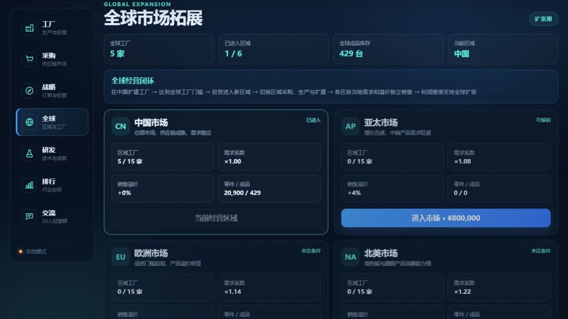The image size is (568, 319).
Task: Click the chat bubble 交流 icon
Action: point(29,216)
